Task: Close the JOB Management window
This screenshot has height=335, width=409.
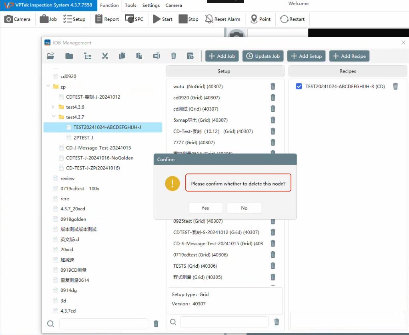Action: pos(403,42)
